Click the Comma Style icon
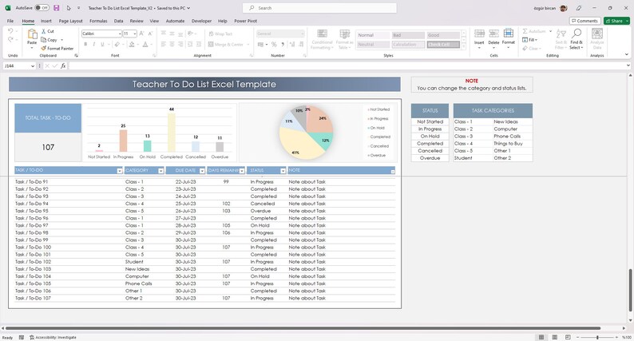 283,44
